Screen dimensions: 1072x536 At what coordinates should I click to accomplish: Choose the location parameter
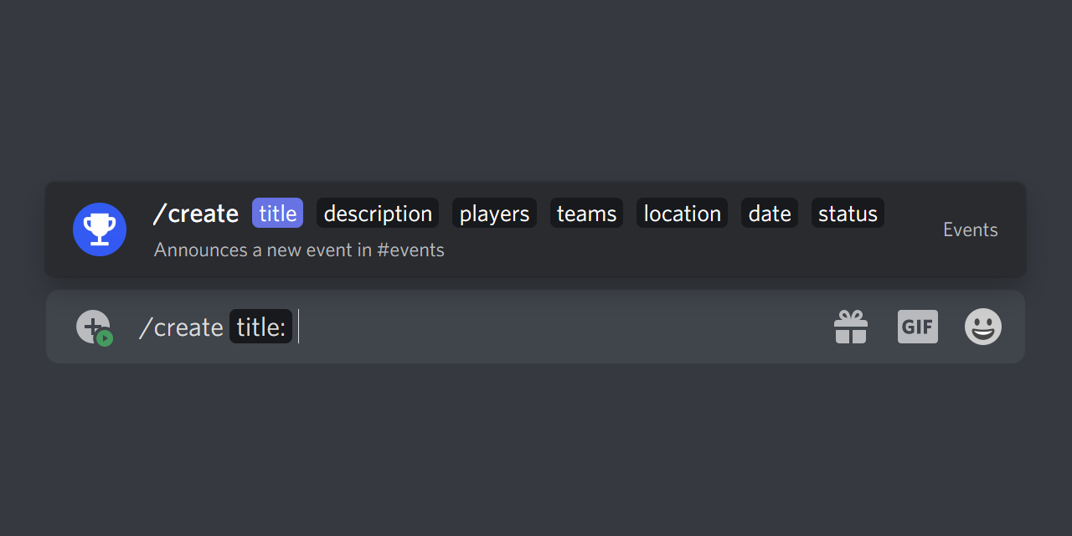pos(681,213)
